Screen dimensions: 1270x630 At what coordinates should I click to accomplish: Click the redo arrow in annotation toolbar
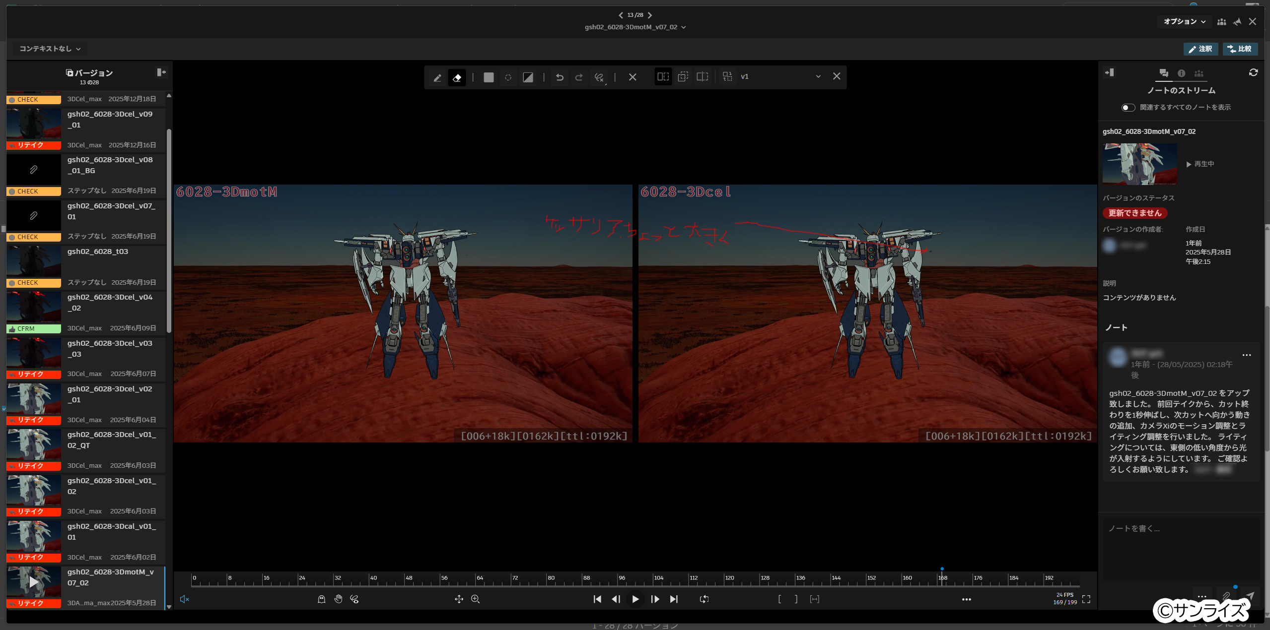click(579, 77)
